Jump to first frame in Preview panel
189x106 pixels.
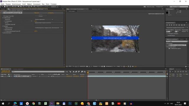pyautogui.click(x=167, y=25)
